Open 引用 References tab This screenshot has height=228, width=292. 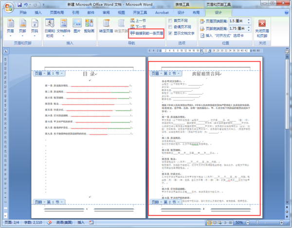tap(75, 13)
